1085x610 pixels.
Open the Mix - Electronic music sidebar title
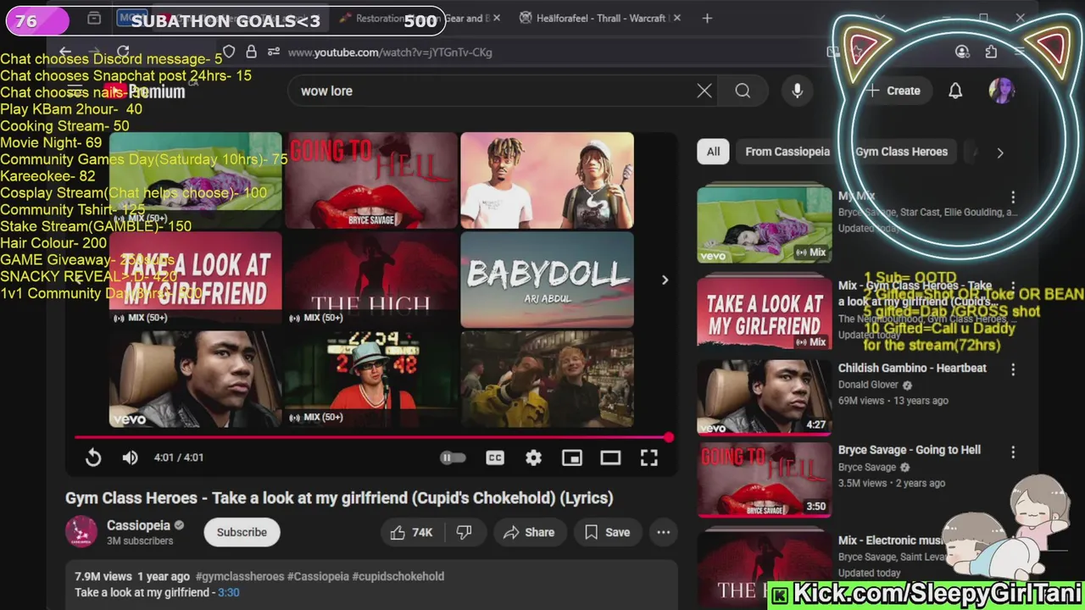(890, 541)
